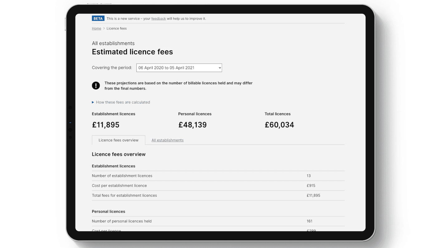441x248 pixels.
Task: Select the Licence fees overview tab
Action: (118, 140)
